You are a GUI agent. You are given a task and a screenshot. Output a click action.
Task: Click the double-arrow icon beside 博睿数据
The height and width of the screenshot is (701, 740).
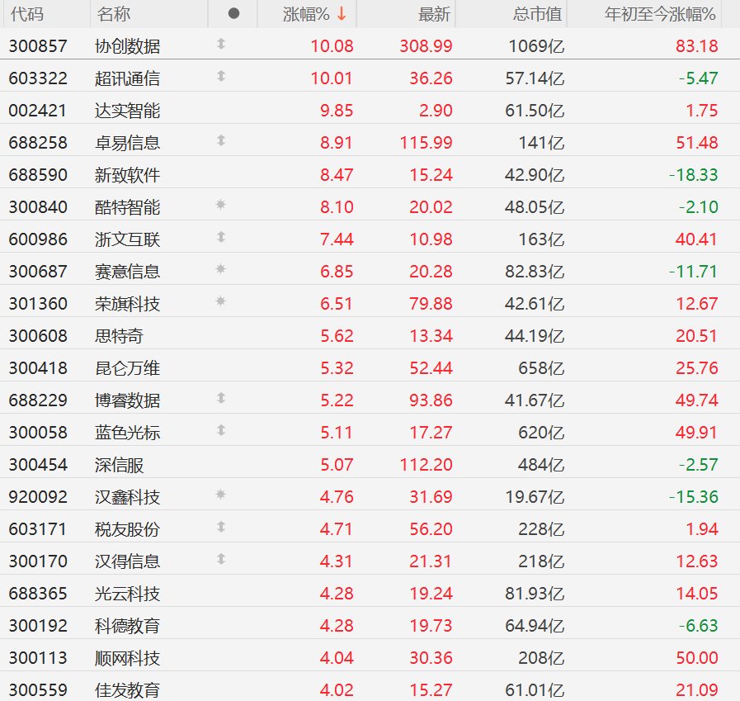(x=220, y=398)
